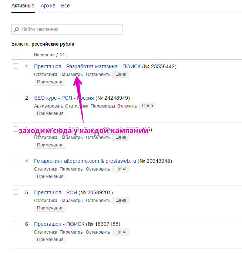Click the orange sort arrow beside Название / №
The height and width of the screenshot is (254, 242).
point(67,55)
